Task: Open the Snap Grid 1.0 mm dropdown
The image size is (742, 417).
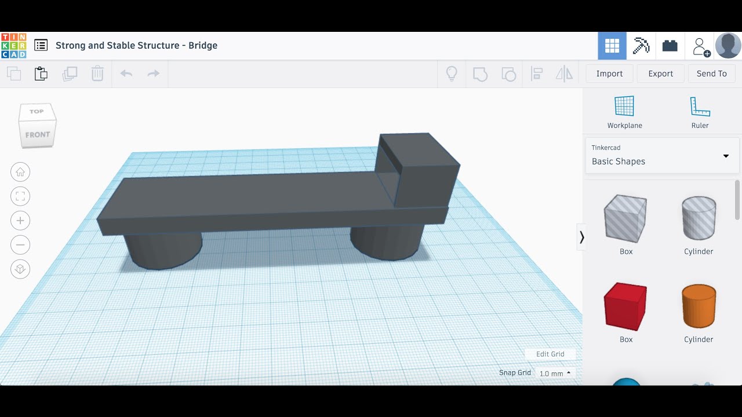Action: click(555, 374)
